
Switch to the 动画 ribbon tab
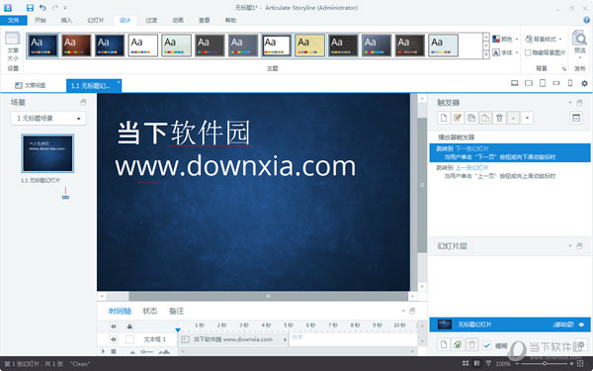coord(178,21)
